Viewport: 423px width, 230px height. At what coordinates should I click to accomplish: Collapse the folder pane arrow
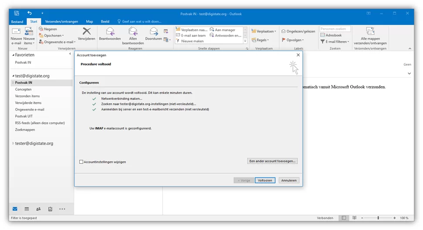pyautogui.click(x=70, y=54)
